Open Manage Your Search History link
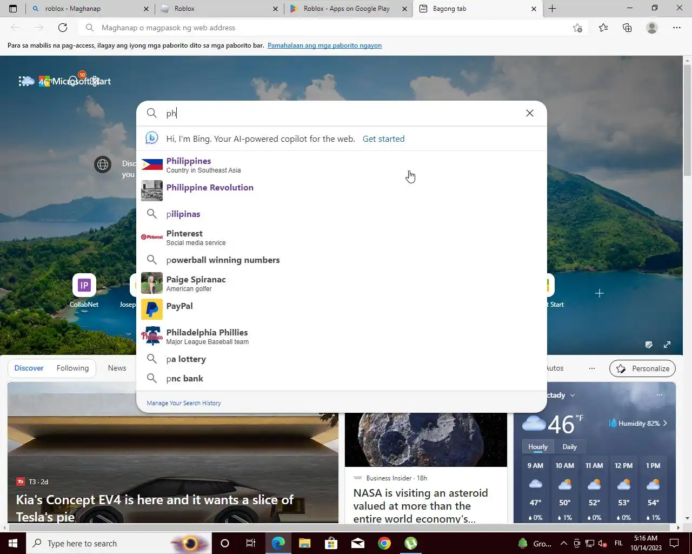 pyautogui.click(x=184, y=403)
